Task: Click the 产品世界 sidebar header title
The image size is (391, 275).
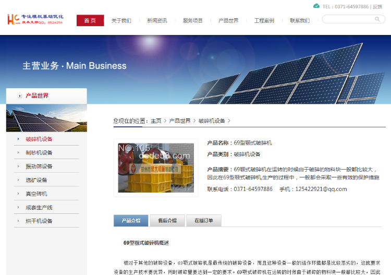Action: [x=37, y=95]
